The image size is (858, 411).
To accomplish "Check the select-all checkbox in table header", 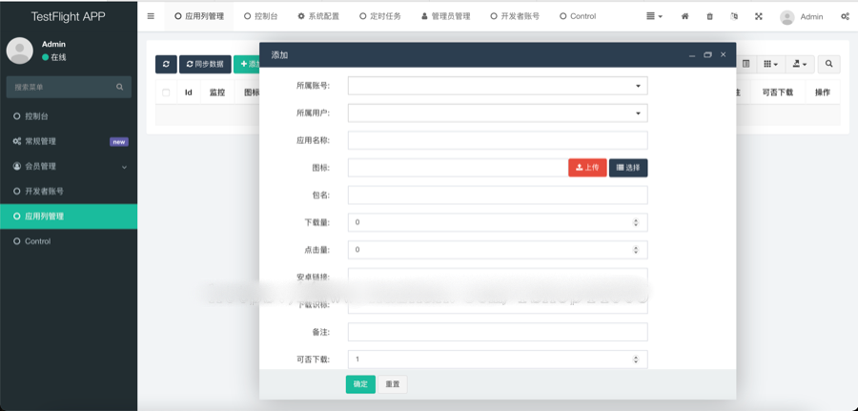I will pyautogui.click(x=167, y=92).
